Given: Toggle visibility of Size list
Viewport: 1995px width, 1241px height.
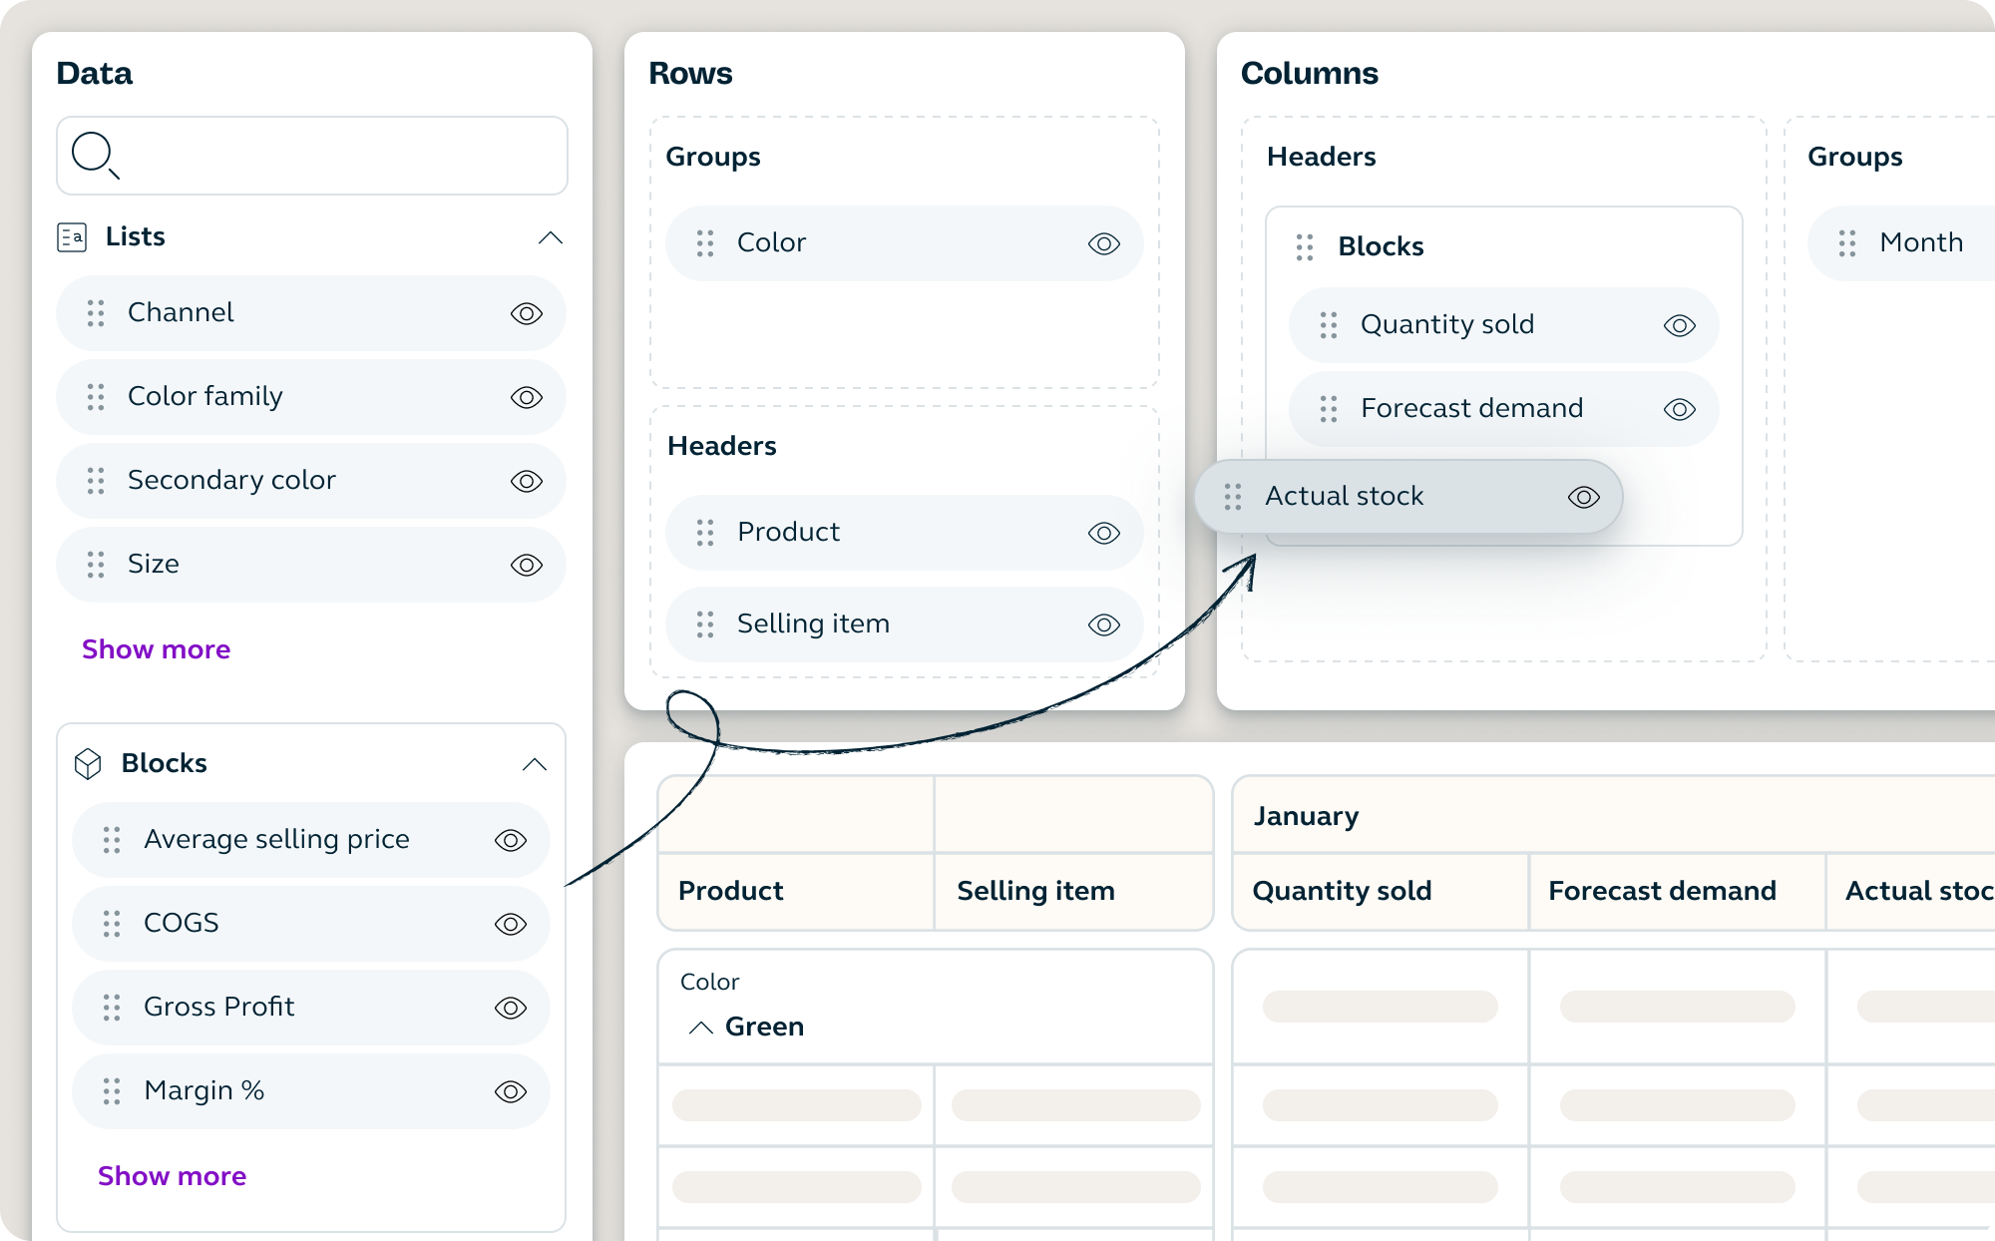Looking at the screenshot, I should point(527,565).
